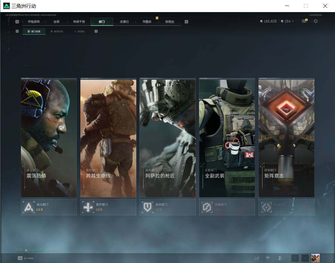Select the 部门 tab

tap(102, 22)
